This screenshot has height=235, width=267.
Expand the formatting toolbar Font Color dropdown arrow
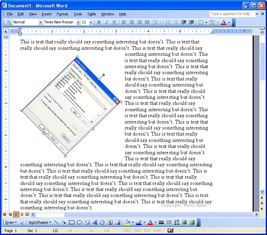point(229,22)
